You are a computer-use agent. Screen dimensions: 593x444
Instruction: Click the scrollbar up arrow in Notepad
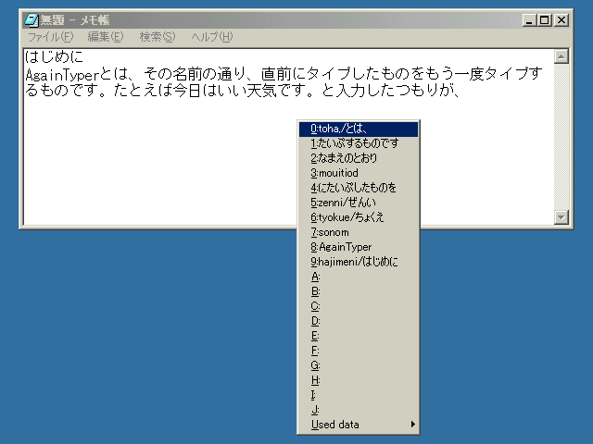pyautogui.click(x=561, y=57)
